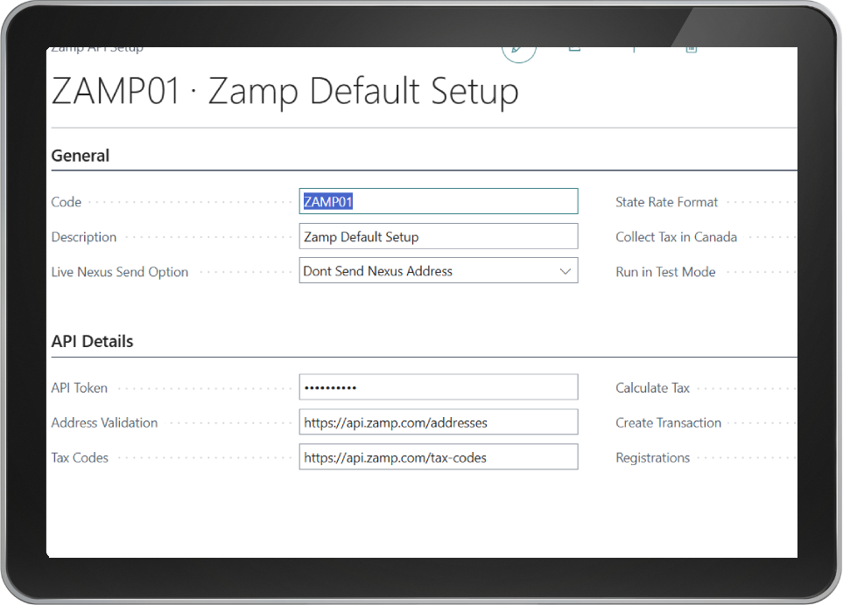843x605 pixels.
Task: Click the State Rate Format label
Action: 666,202
